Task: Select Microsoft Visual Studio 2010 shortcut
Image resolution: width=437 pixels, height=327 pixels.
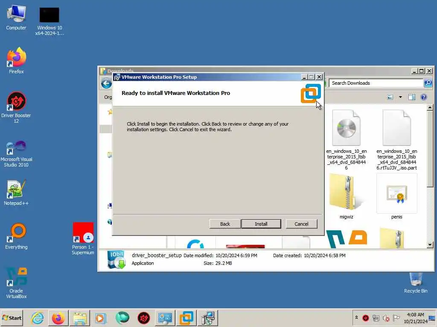Action: click(x=16, y=154)
